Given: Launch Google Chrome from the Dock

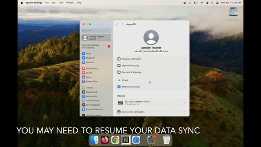Looking at the screenshot, I should tap(115, 140).
